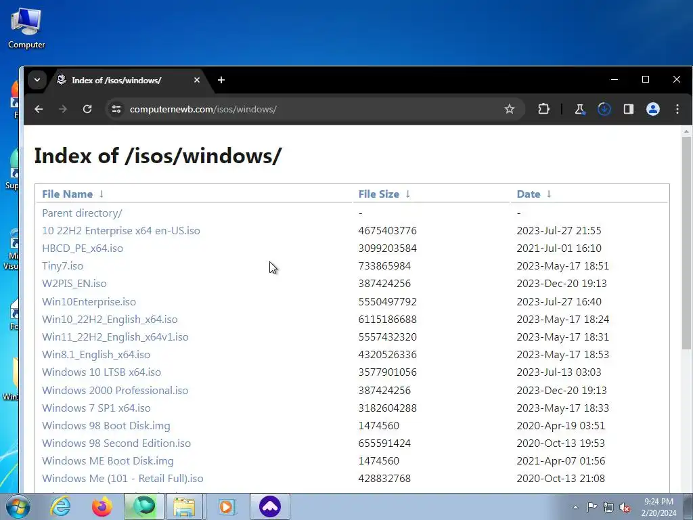Click the page vertical scrollbar thumb
Screen dimensions: 693x520
pyautogui.click(x=686, y=242)
